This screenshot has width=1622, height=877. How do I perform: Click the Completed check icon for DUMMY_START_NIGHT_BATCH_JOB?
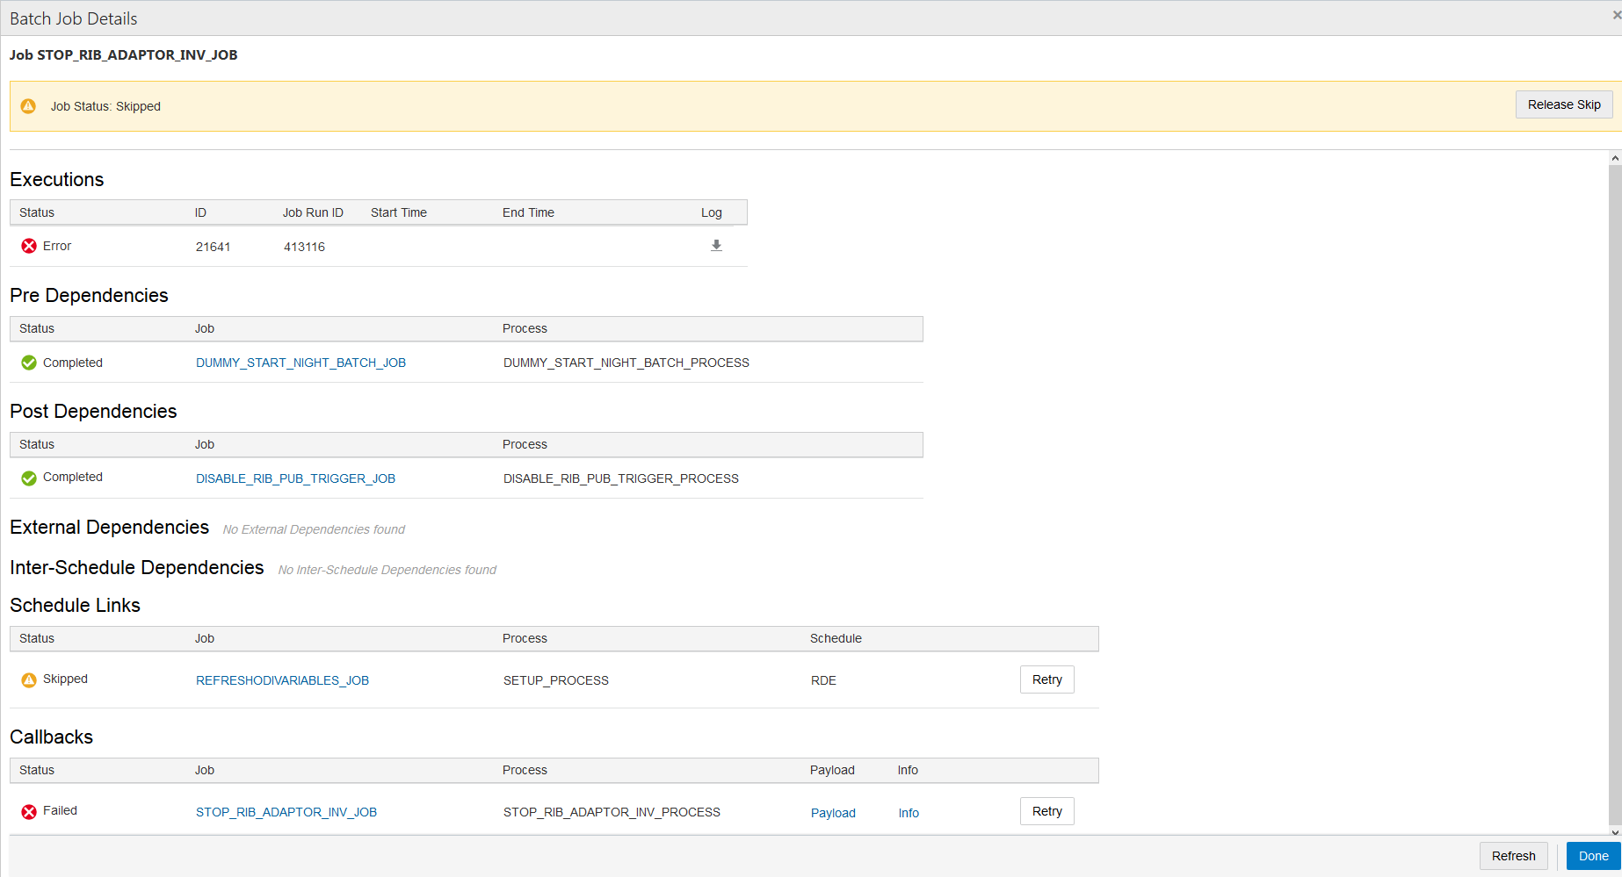pos(29,363)
